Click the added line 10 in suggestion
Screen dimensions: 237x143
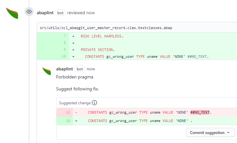(x=147, y=121)
